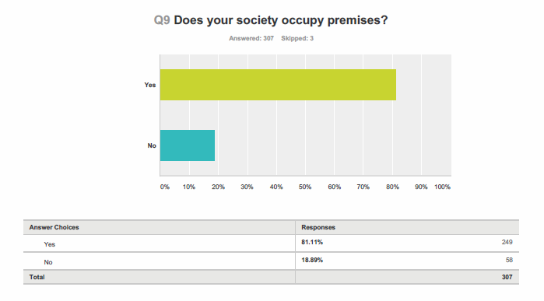Screen dimensions: 544x301
Task: Click the 58 response count value
Action: (x=509, y=260)
